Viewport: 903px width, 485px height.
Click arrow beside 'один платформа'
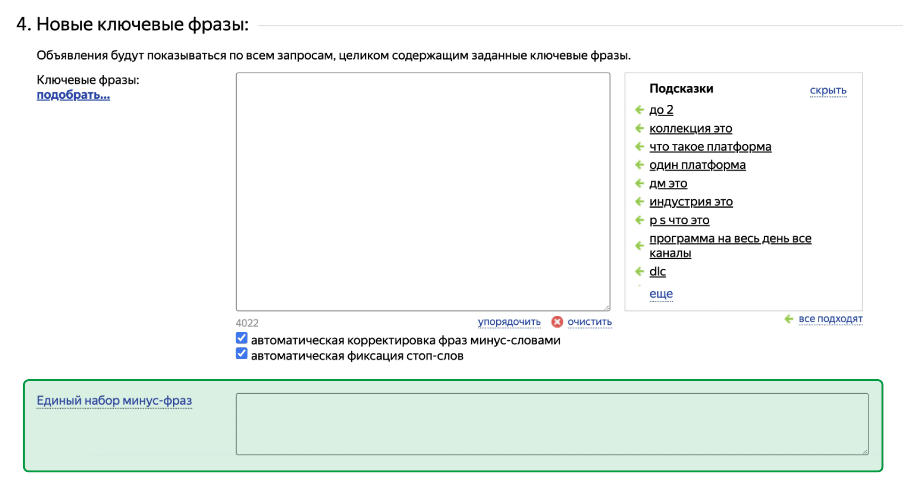(x=639, y=165)
